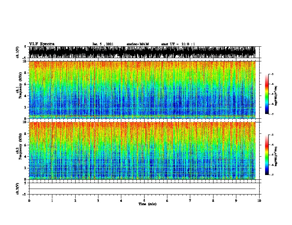
Task: Click time axis tick label "5"
Action: (144, 200)
